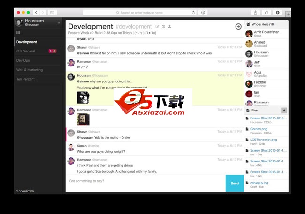Click Freddie's avatar in user list
This screenshot has height=214, width=305.
click(x=249, y=84)
